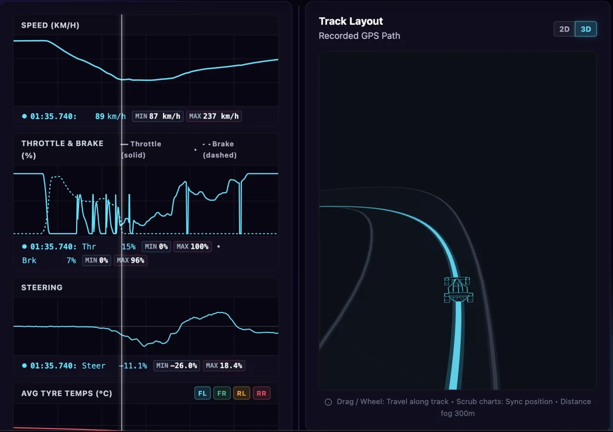Click the Thr 15% throttle reading
Screen dimensions: 613x432
109,246
